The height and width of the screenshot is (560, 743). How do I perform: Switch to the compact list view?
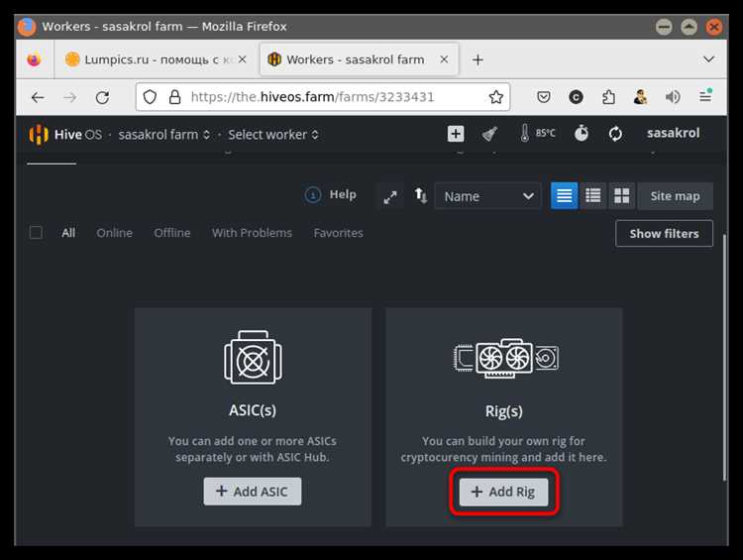pos(564,195)
